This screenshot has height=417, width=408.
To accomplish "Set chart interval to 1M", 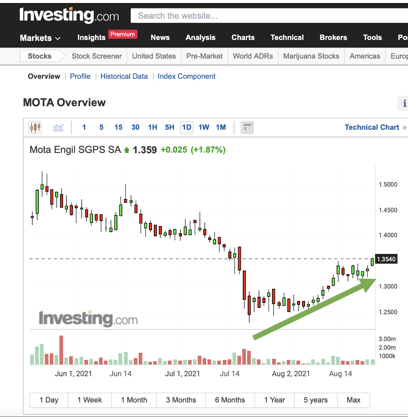I will coord(221,127).
